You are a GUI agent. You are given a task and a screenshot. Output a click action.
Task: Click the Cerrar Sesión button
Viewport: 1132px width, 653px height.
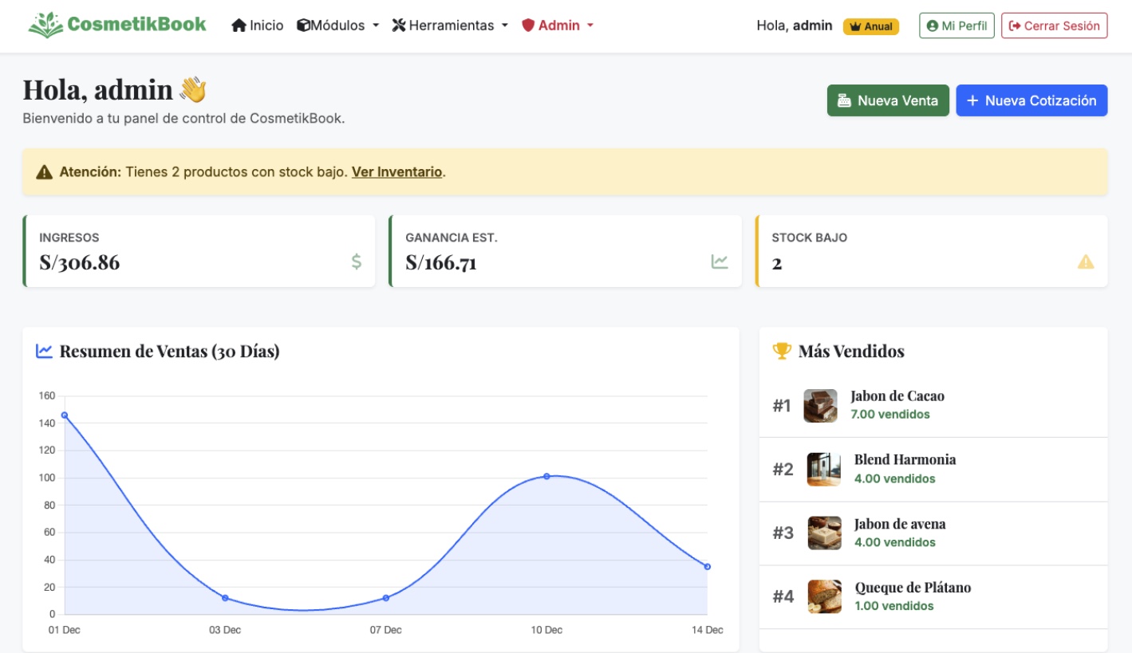[x=1054, y=25]
